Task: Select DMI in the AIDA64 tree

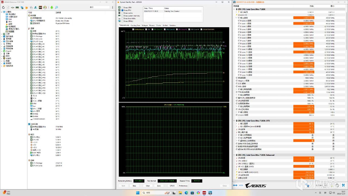Action: pyautogui.click(x=10, y=19)
